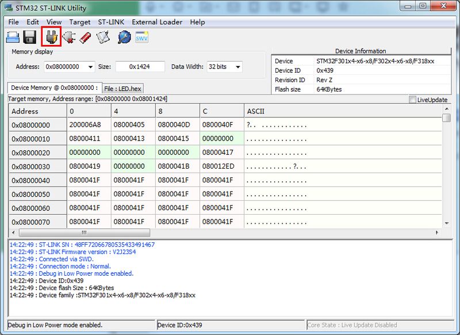
Task: Click the column header labeled C
Action: (x=222, y=111)
